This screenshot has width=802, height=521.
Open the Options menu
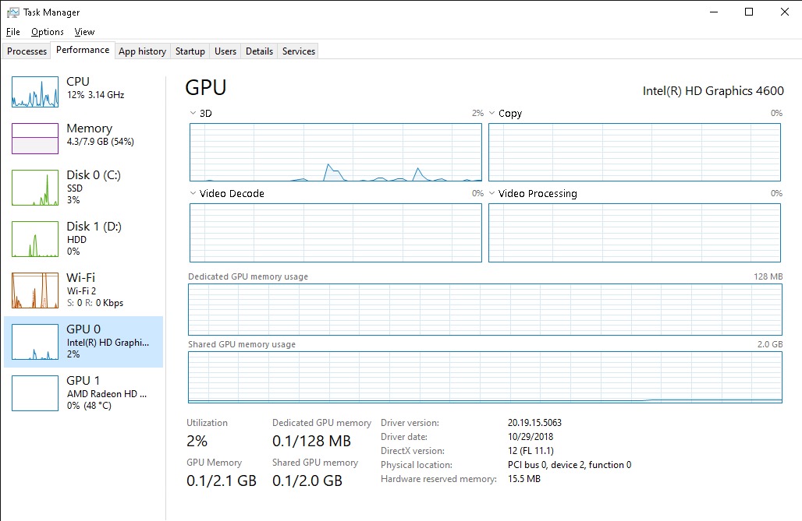(x=48, y=32)
